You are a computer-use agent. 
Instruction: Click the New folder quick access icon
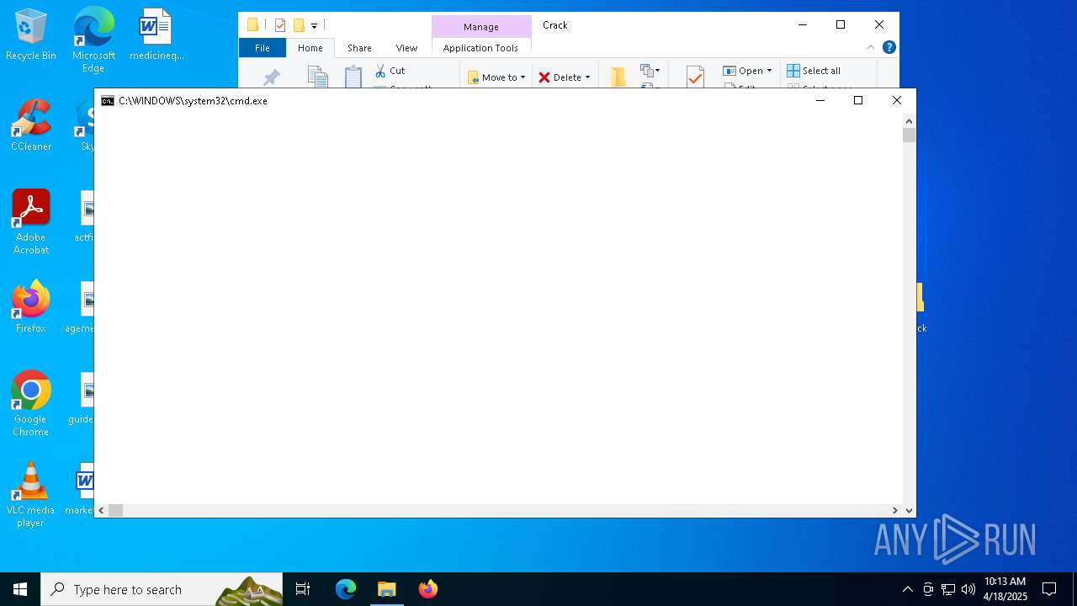(299, 25)
